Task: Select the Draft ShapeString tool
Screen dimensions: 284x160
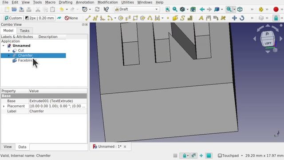Action: [x=182, y=18]
